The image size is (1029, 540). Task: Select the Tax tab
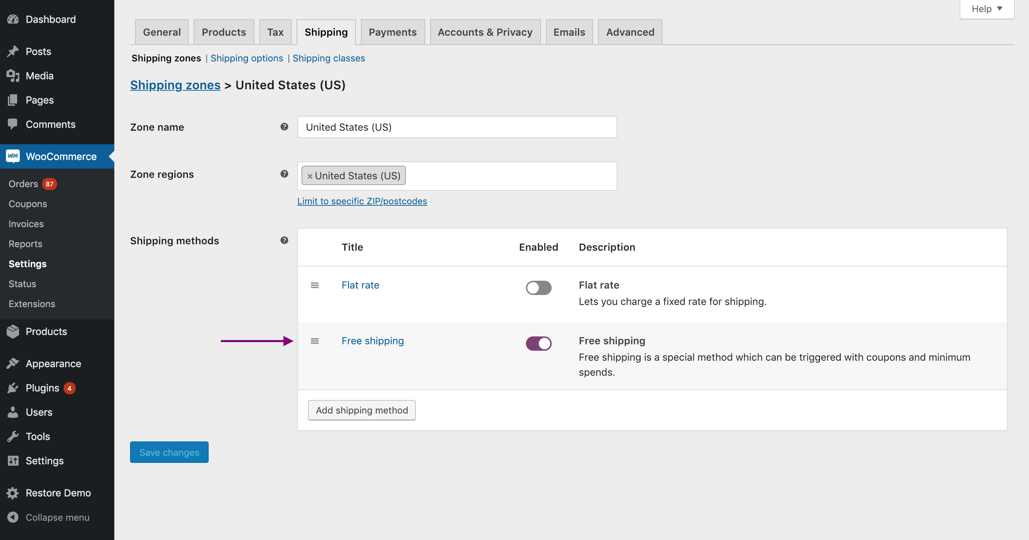(x=275, y=31)
